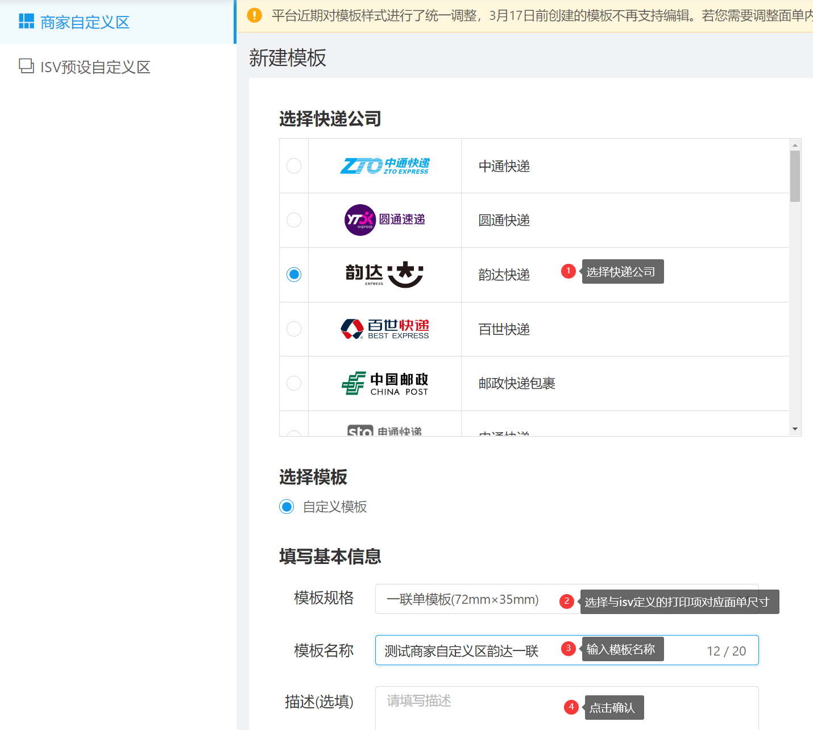Click the courier list scrollbar thumb
The height and width of the screenshot is (730, 813).
pyautogui.click(x=795, y=176)
